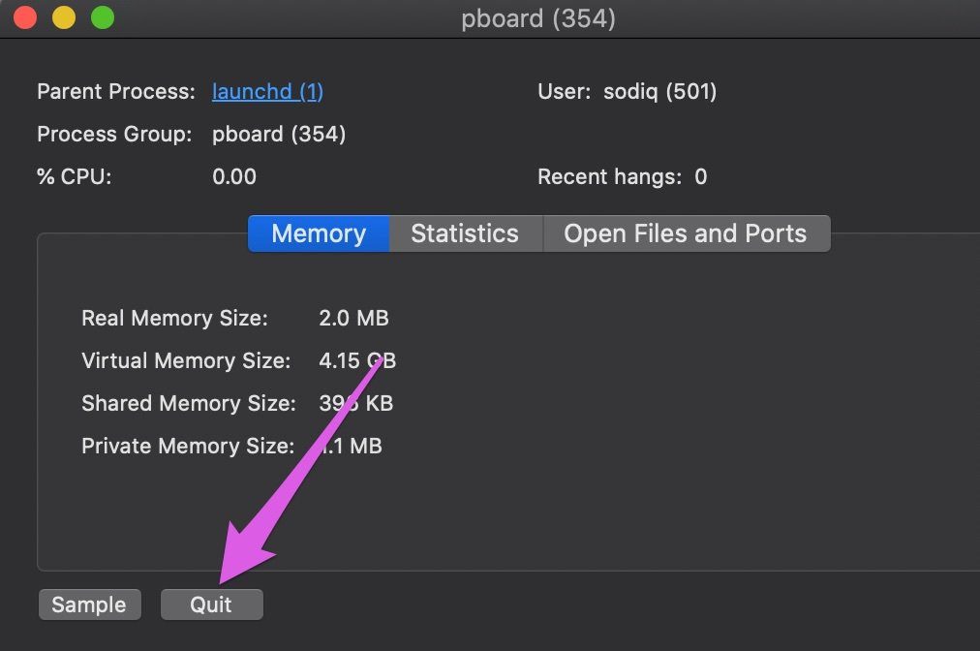Open the Open Files and Ports tab

click(x=687, y=232)
